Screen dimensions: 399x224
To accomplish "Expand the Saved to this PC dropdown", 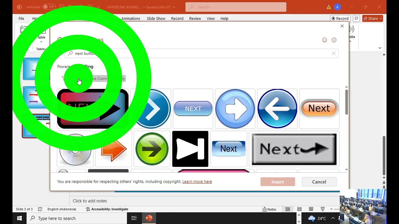I will pyautogui.click(x=161, y=7).
